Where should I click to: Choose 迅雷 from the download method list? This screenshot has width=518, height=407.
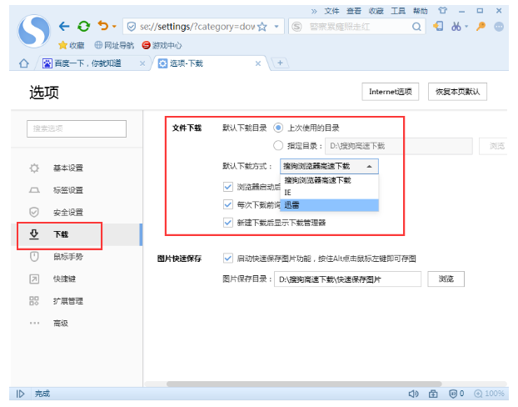point(329,205)
